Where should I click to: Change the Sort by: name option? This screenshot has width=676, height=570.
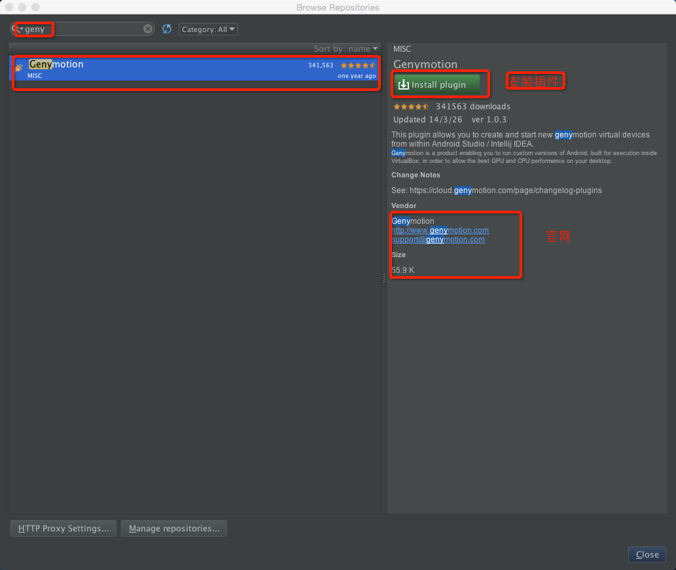pyautogui.click(x=346, y=48)
